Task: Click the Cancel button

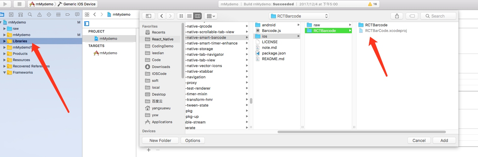Action: [419, 140]
